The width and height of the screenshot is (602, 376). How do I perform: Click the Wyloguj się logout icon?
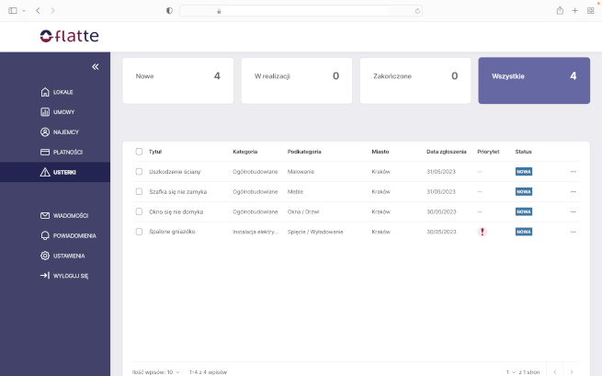point(45,276)
